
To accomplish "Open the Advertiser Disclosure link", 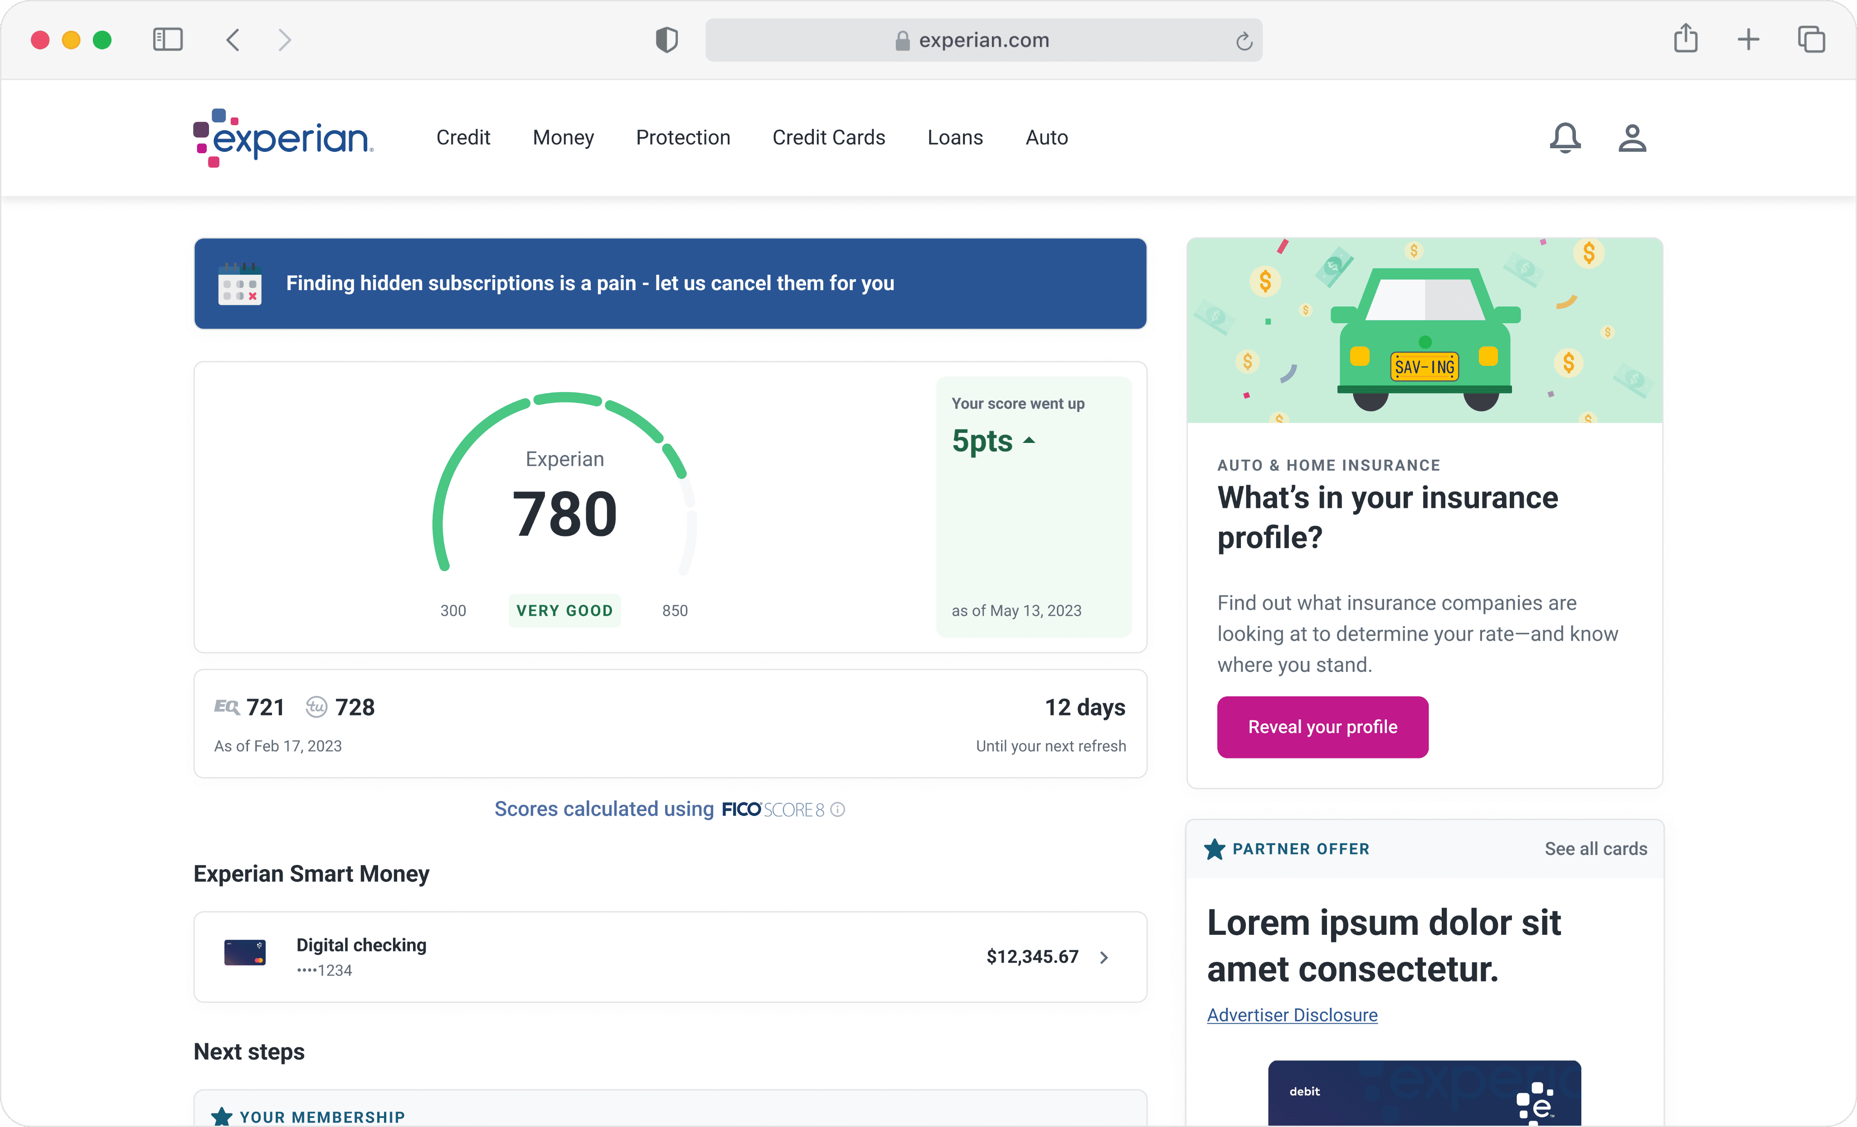I will tap(1292, 1015).
